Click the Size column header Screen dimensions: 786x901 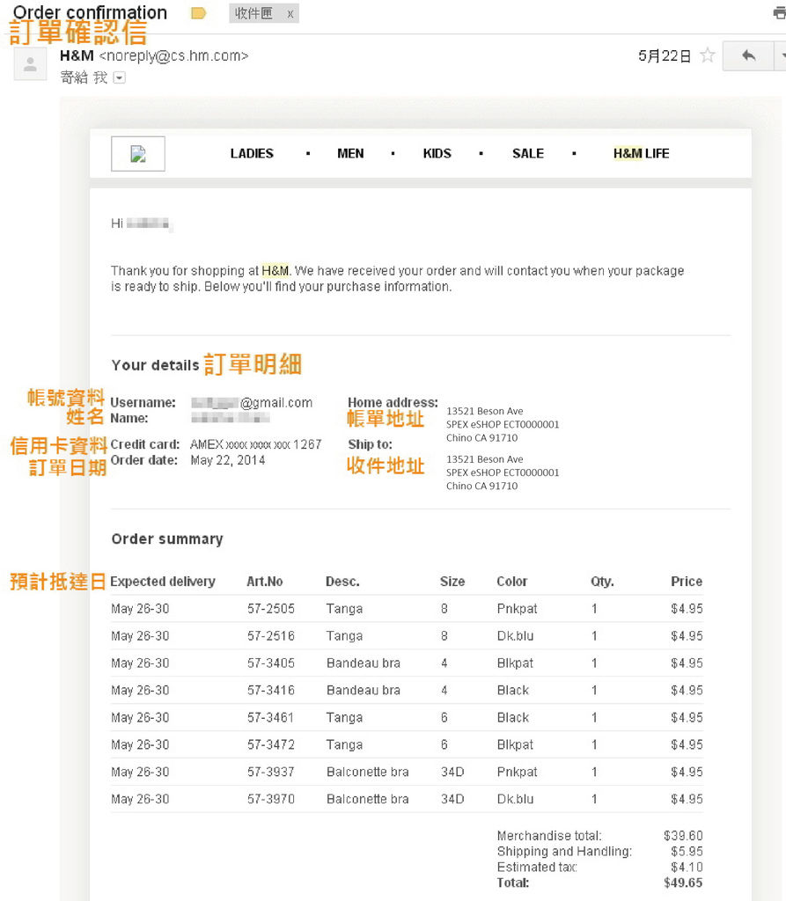coord(452,582)
